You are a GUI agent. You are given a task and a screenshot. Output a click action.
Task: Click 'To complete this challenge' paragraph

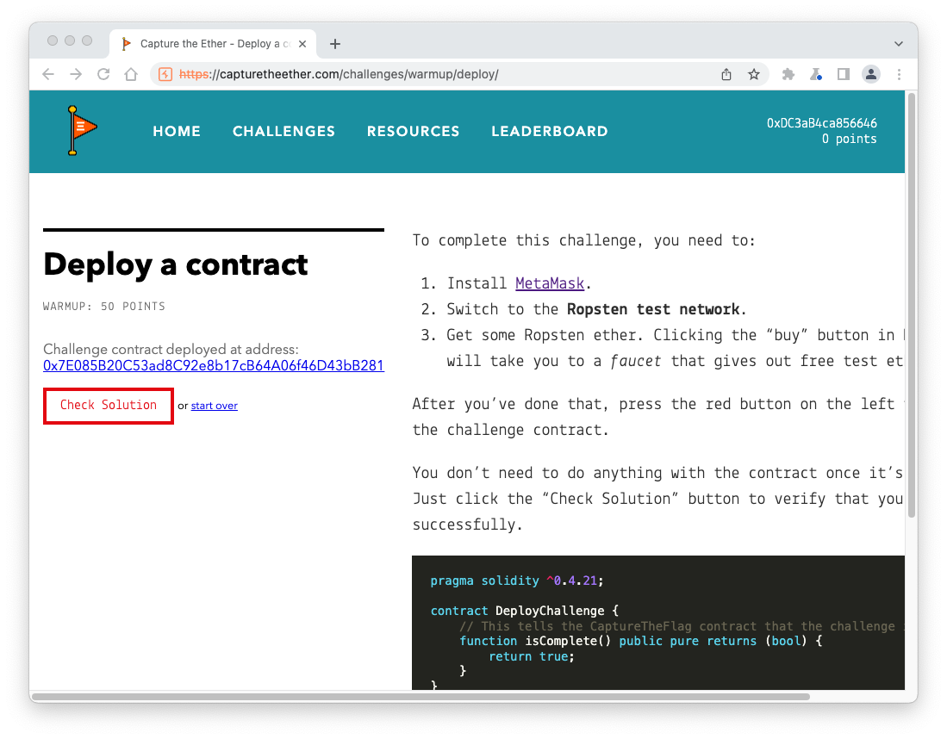coord(584,240)
